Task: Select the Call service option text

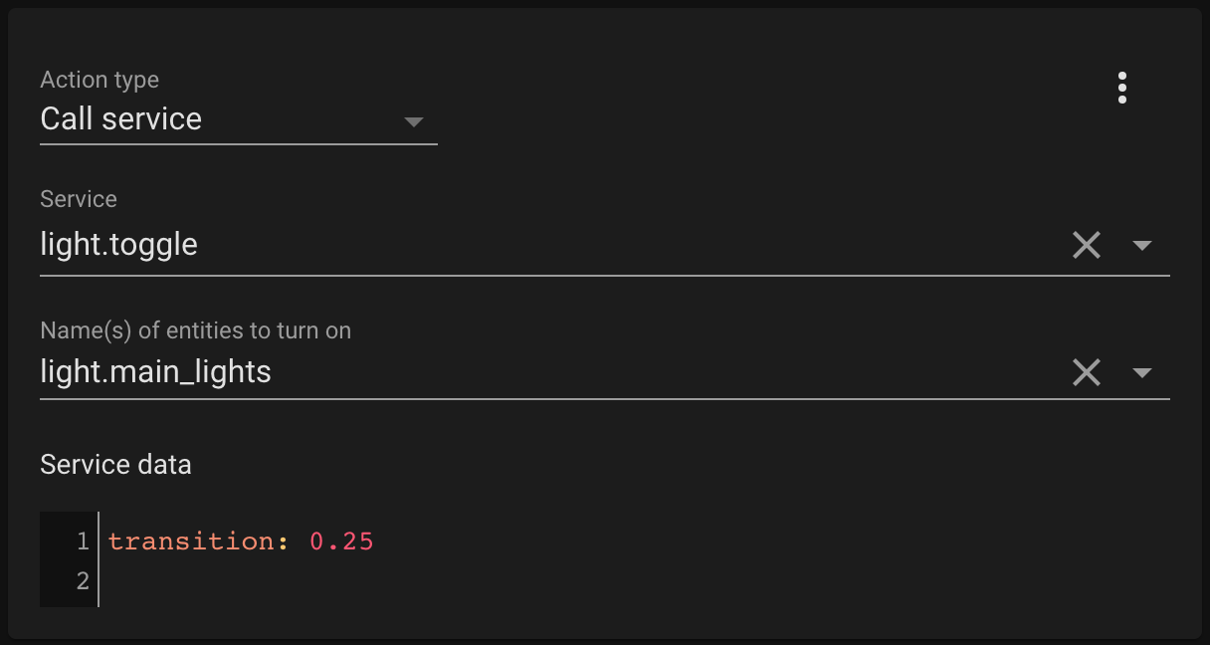Action: coord(119,119)
